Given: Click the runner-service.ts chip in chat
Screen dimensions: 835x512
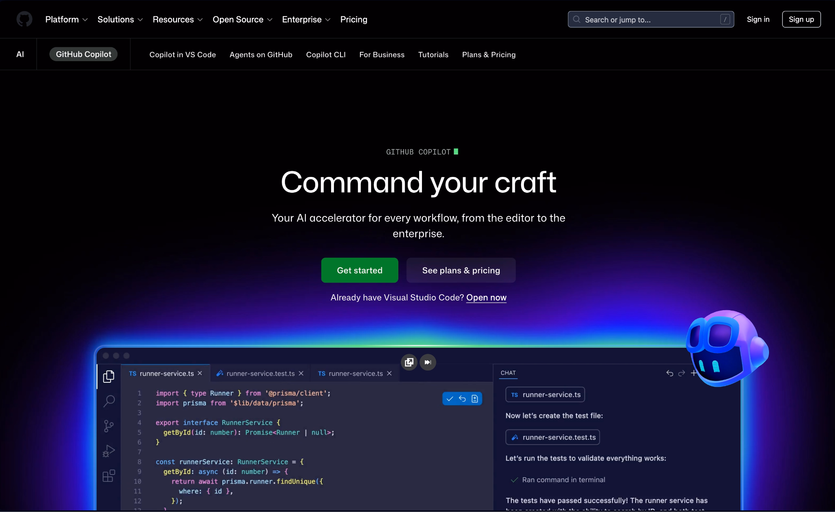Looking at the screenshot, I should click(545, 395).
